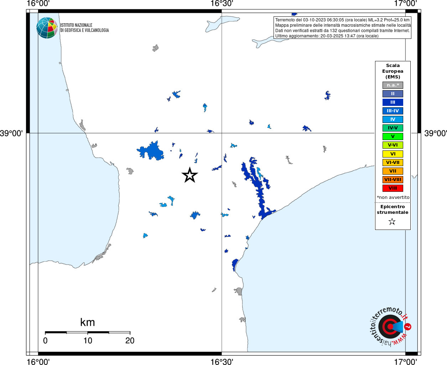Viewport: 447px width, 365px height.
Task: Select the VII orange legend swatch
Action: click(x=393, y=171)
